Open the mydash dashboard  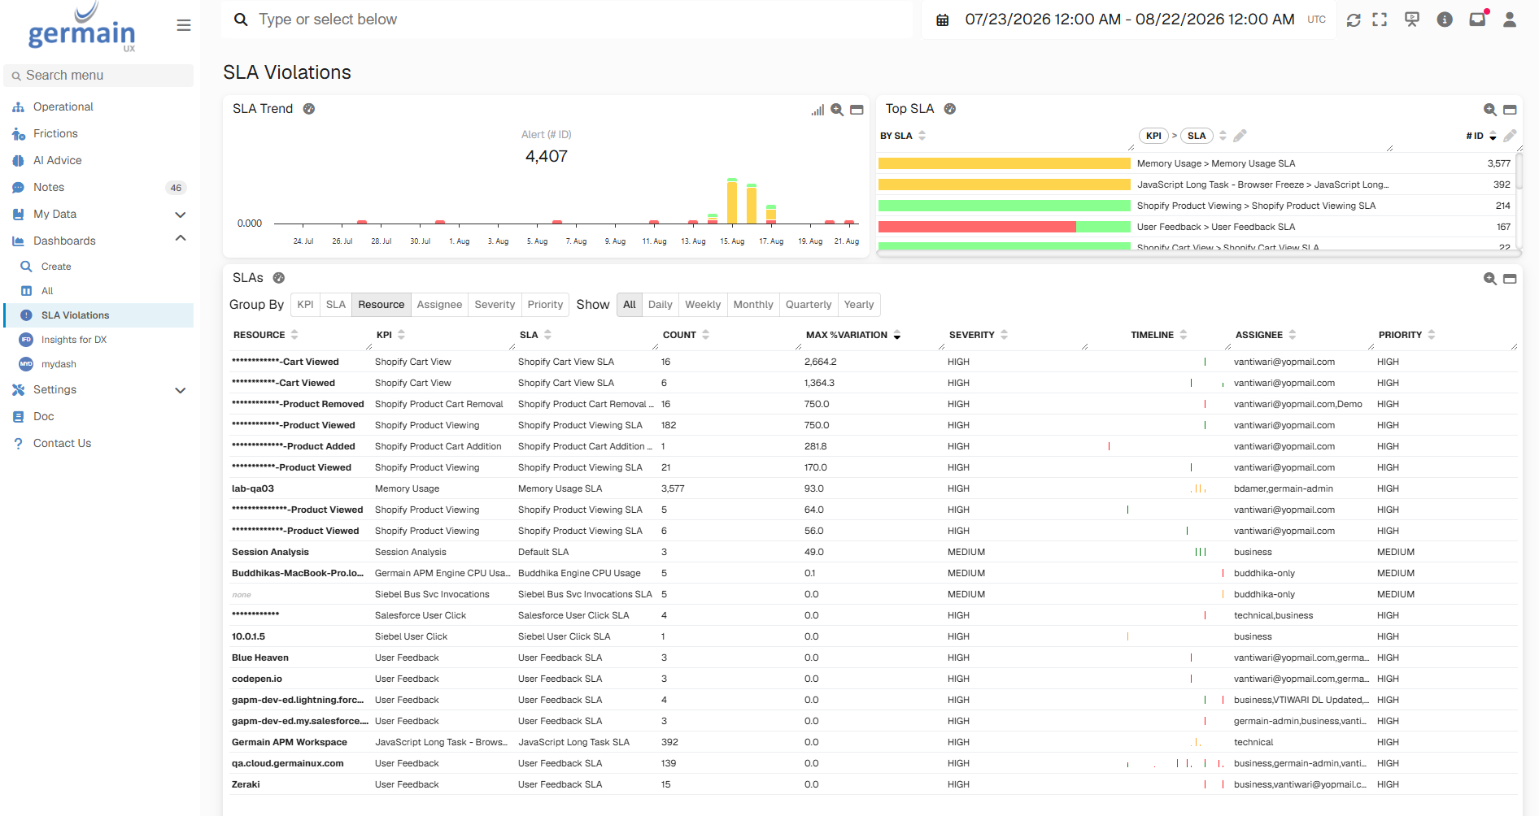[59, 364]
